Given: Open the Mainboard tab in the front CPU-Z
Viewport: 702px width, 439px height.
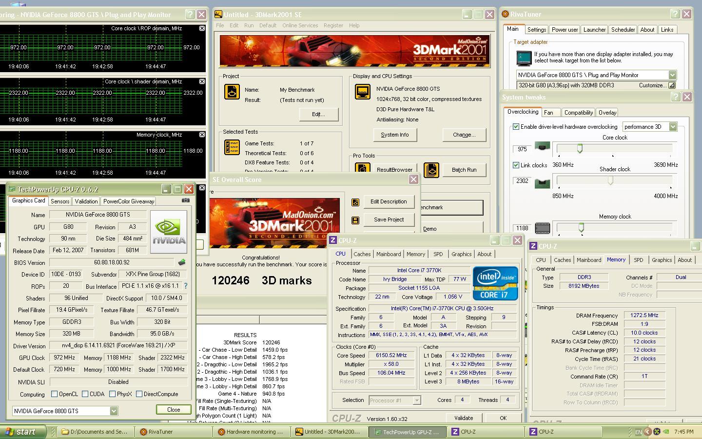Looking at the screenshot, I should 389,254.
